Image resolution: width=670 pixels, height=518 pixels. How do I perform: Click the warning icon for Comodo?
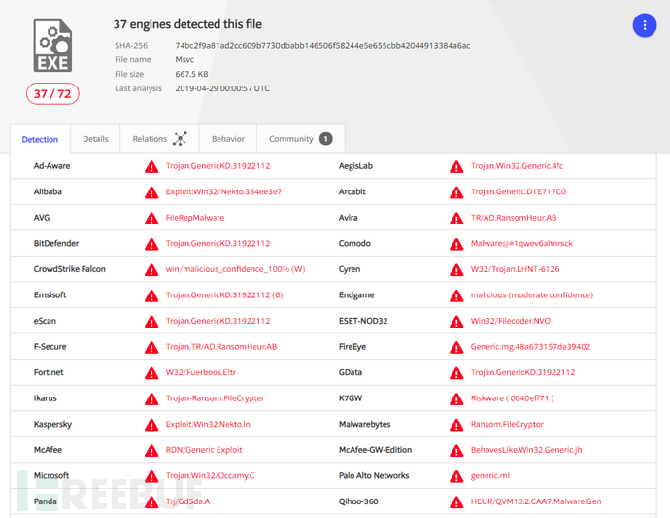[456, 244]
